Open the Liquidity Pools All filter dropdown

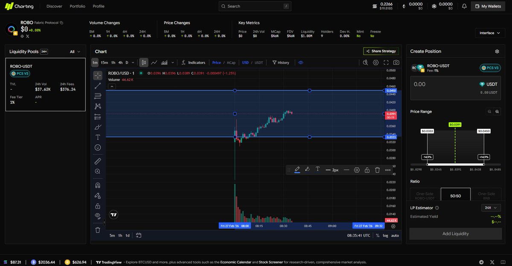pyautogui.click(x=75, y=52)
